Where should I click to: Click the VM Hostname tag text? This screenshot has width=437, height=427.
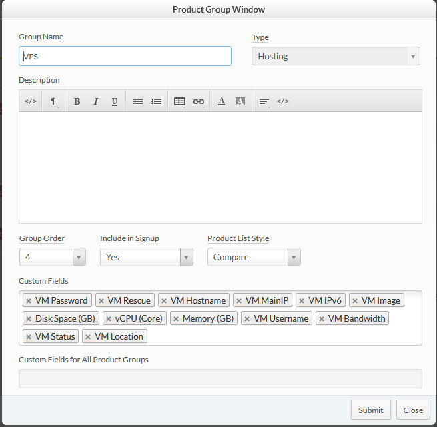[x=198, y=300]
